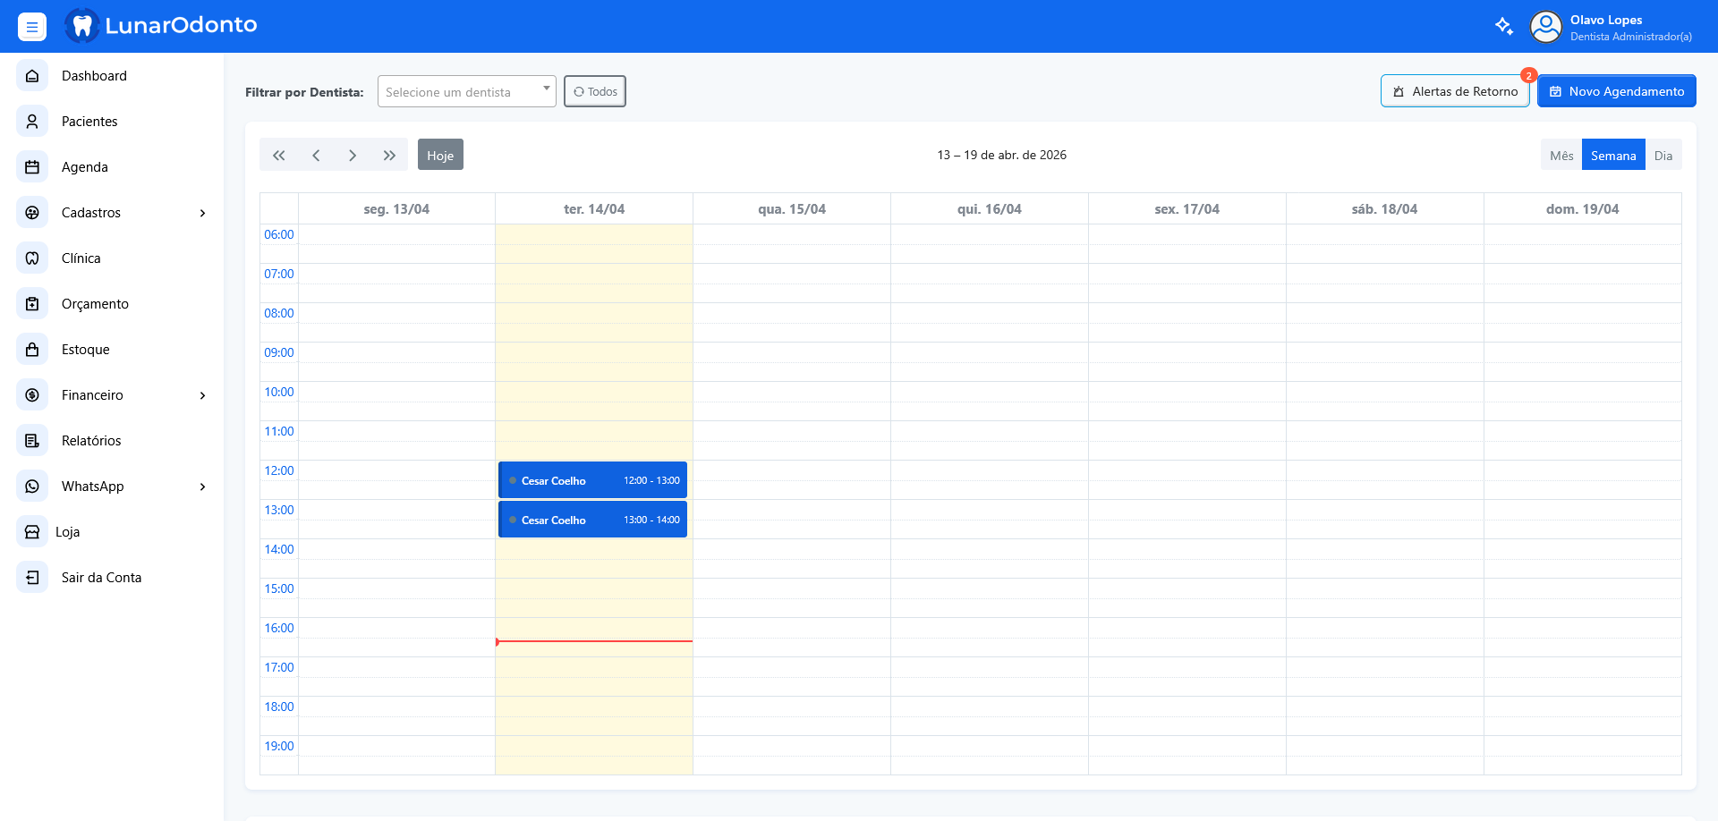This screenshot has height=821, width=1718.
Task: Open the dentist filter dropdown
Action: (466, 92)
